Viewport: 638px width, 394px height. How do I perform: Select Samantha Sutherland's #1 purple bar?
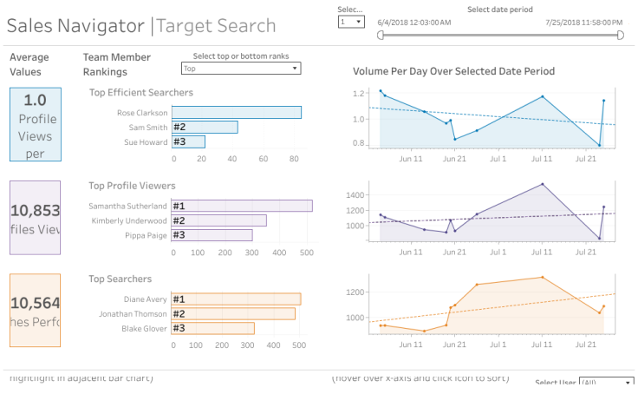coord(242,206)
